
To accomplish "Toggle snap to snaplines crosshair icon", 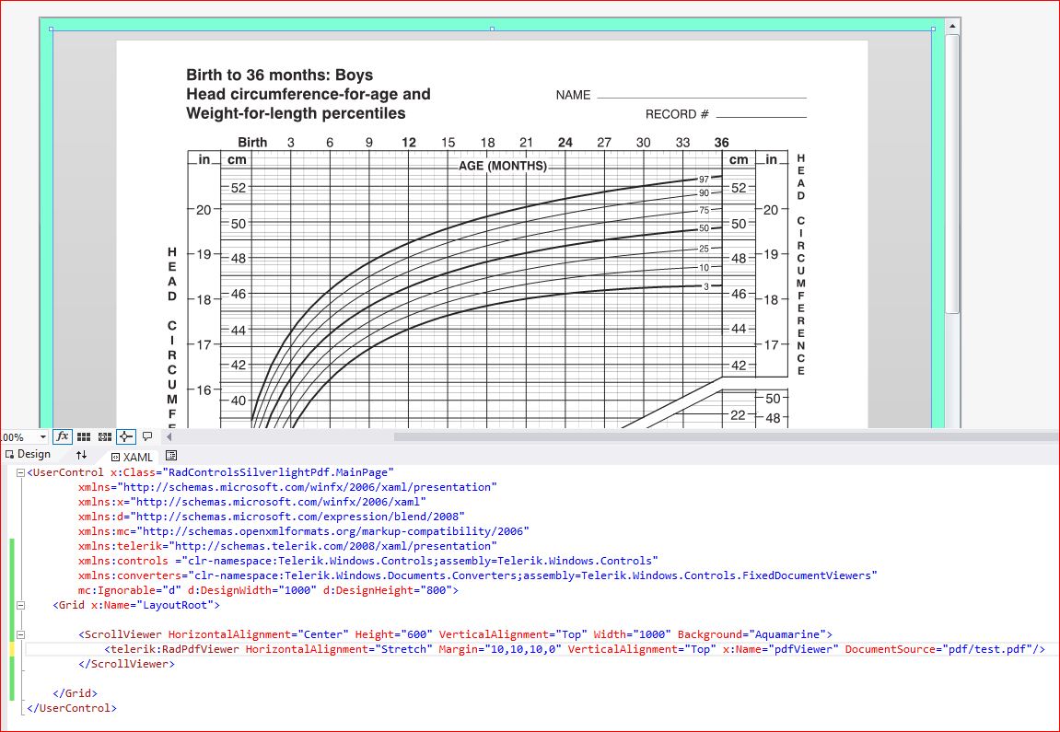I will click(x=126, y=436).
